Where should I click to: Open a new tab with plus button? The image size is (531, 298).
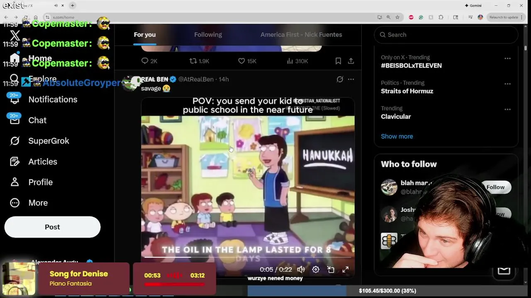(72, 5)
